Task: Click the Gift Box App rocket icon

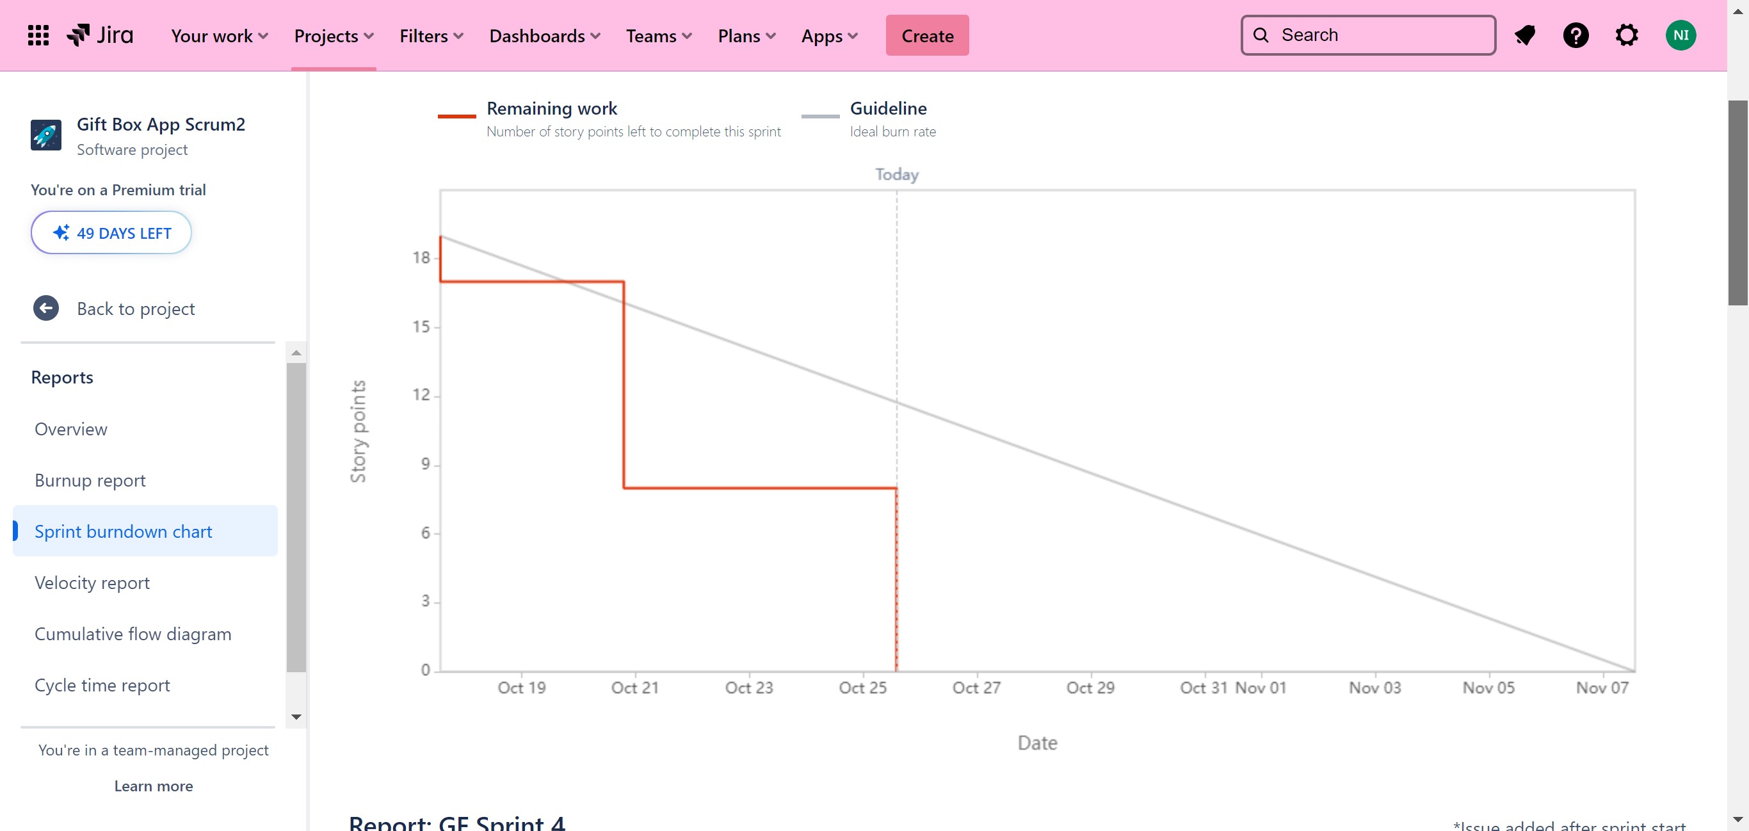Action: [46, 135]
